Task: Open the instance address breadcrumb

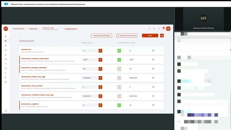Action: (50, 29)
